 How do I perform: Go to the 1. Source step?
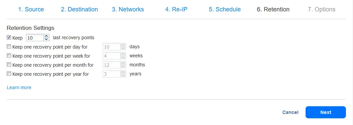31,9
